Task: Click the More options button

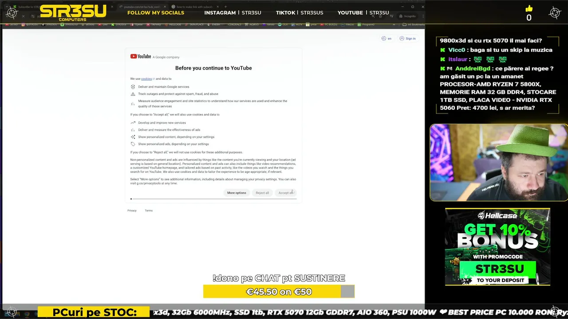Action: 237,193
